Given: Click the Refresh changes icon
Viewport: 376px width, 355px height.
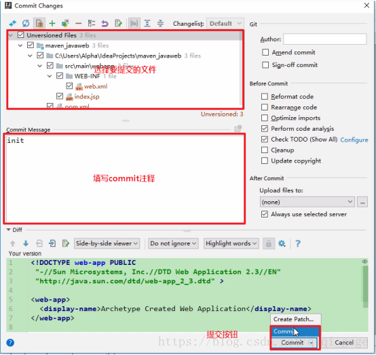Looking at the screenshot, I should tap(26, 24).
